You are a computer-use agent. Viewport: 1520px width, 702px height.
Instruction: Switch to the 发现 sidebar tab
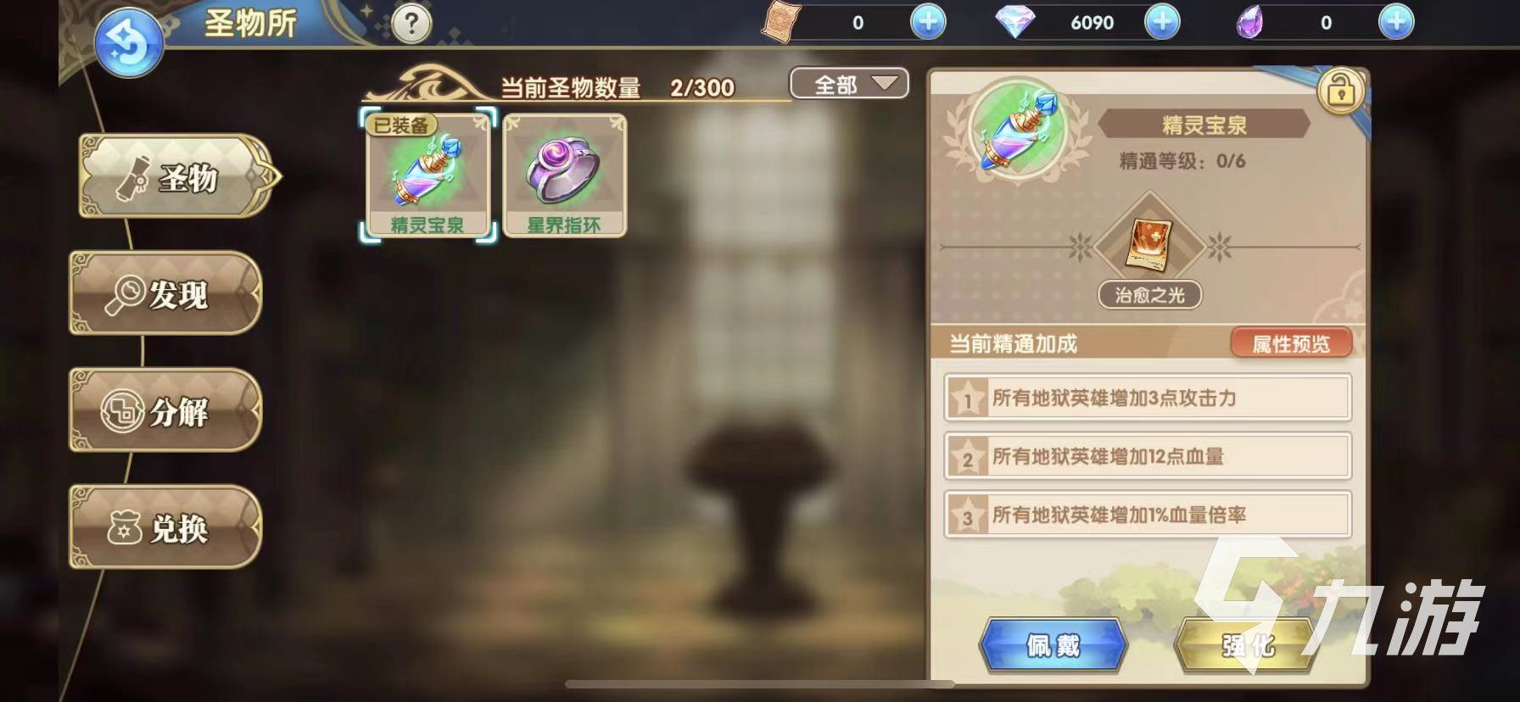[x=165, y=293]
